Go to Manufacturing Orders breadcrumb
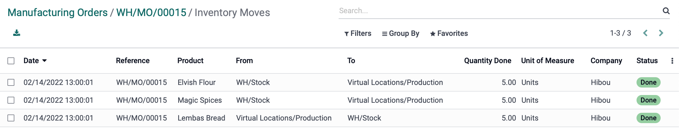 (x=57, y=13)
